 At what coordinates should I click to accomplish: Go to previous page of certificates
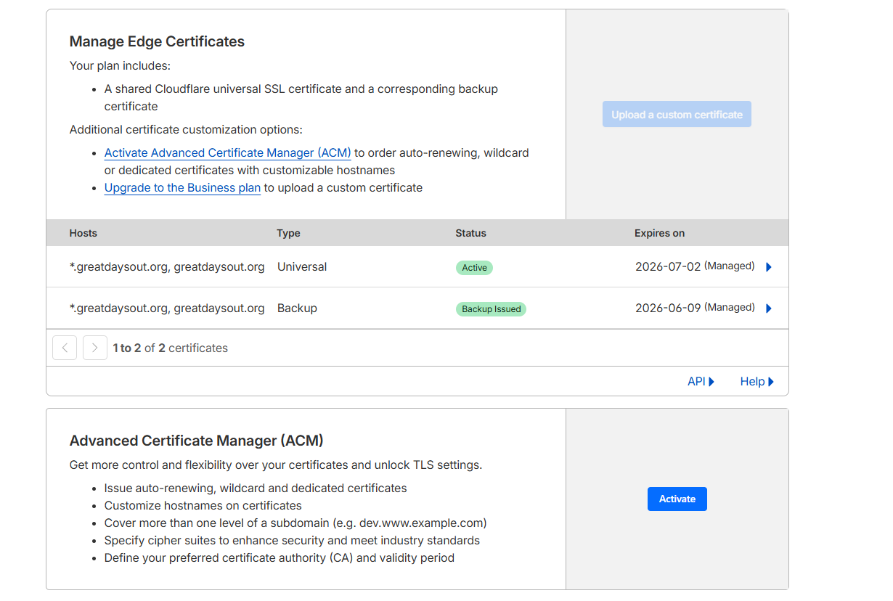tap(65, 348)
